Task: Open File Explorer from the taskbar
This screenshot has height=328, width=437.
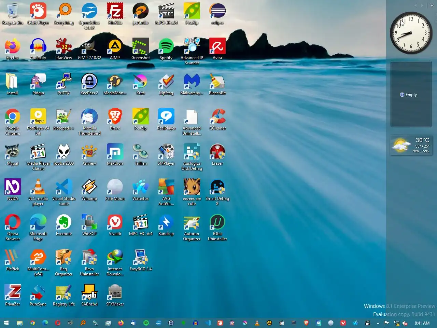Action: coord(20,323)
